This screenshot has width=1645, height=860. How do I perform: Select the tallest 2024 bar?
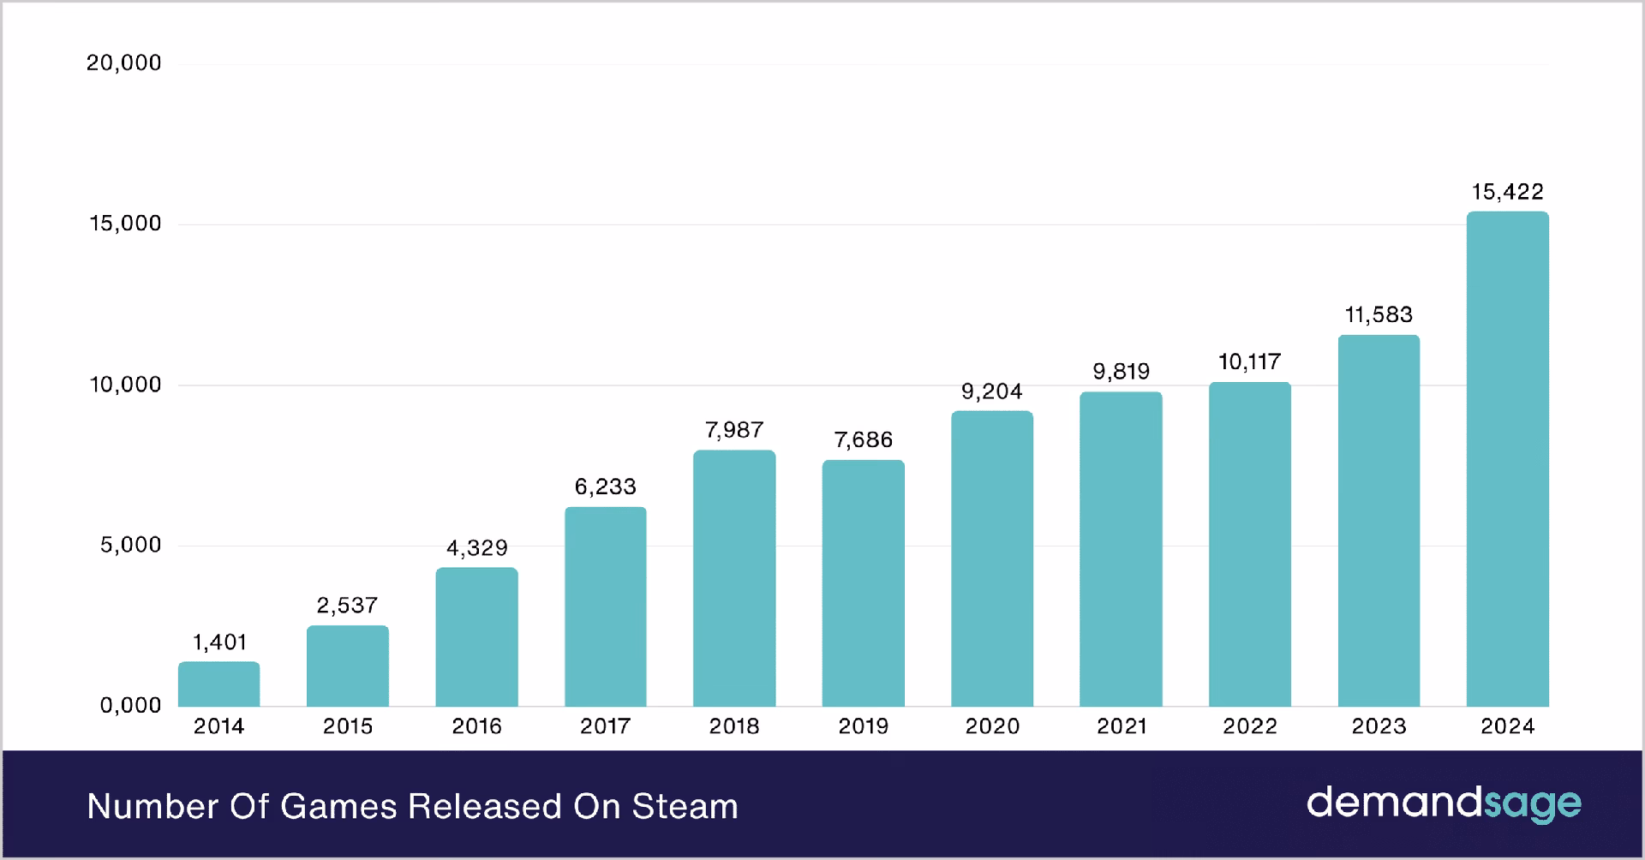coord(1508,459)
